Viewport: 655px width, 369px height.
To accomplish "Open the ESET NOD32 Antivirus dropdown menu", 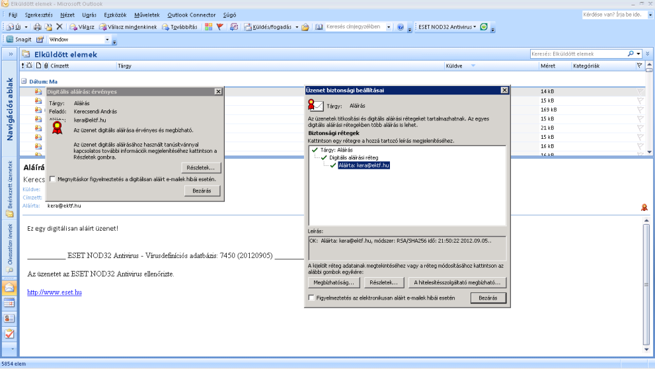I will (x=447, y=26).
